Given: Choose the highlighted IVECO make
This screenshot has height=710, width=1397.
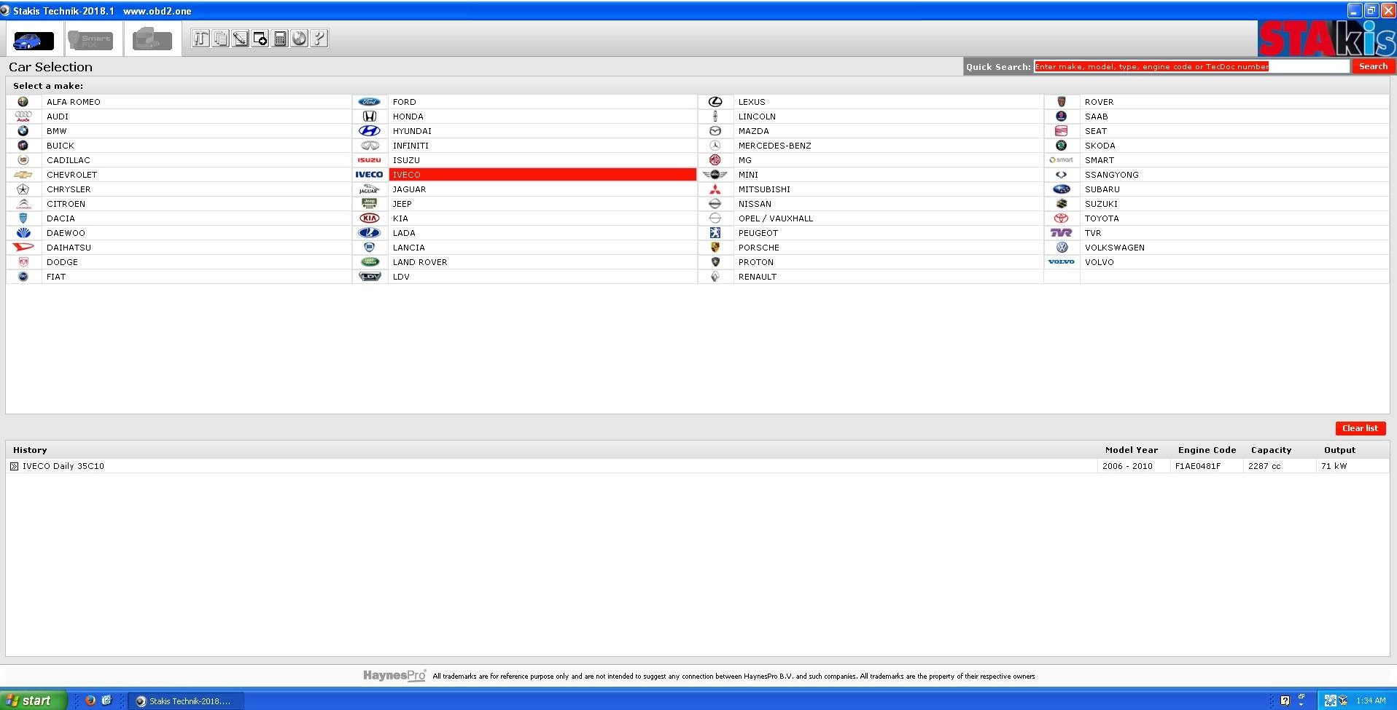Looking at the screenshot, I should tap(542, 175).
